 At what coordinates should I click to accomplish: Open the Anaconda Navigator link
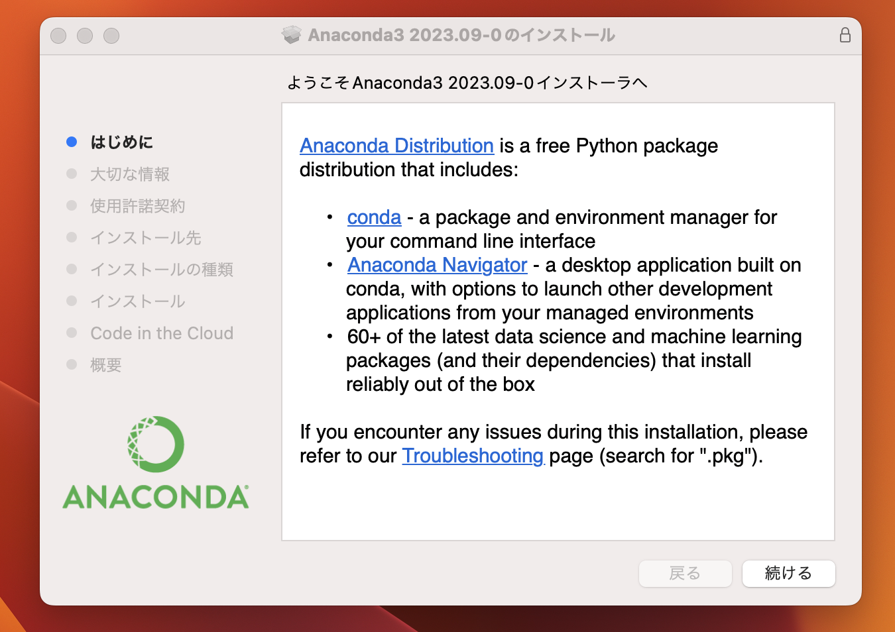pos(436,265)
